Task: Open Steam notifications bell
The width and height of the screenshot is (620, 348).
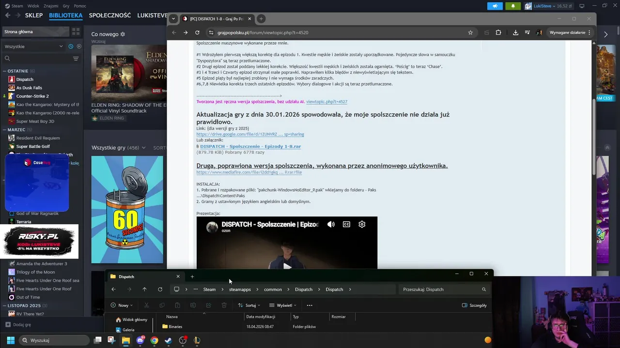Action: 513,6
